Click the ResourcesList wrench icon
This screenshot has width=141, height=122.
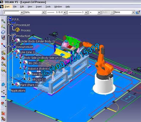point(13,46)
